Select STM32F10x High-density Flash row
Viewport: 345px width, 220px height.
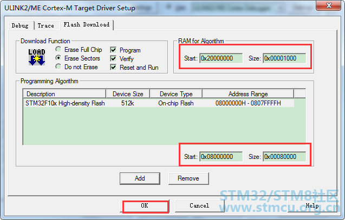[x=158, y=103]
